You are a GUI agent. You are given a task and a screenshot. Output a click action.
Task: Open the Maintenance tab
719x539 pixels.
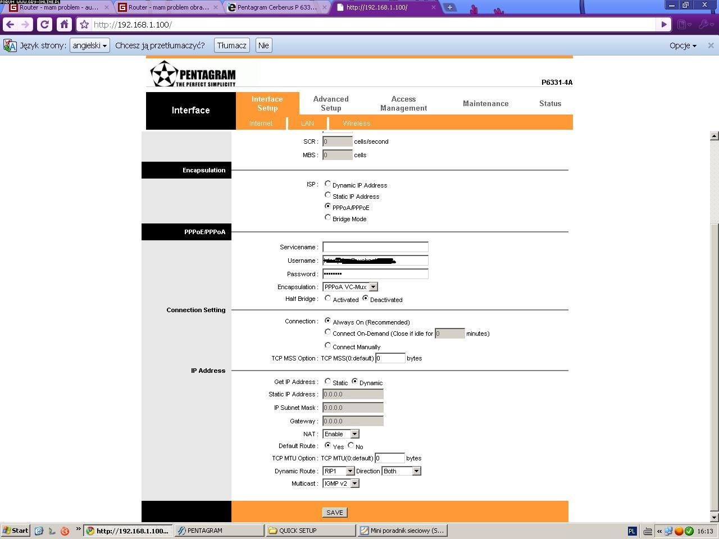click(x=485, y=103)
